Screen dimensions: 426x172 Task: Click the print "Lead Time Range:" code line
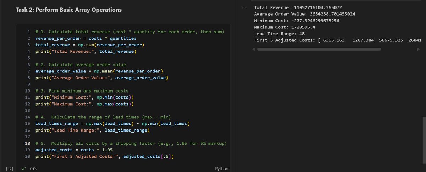pyautogui.click(x=93, y=131)
